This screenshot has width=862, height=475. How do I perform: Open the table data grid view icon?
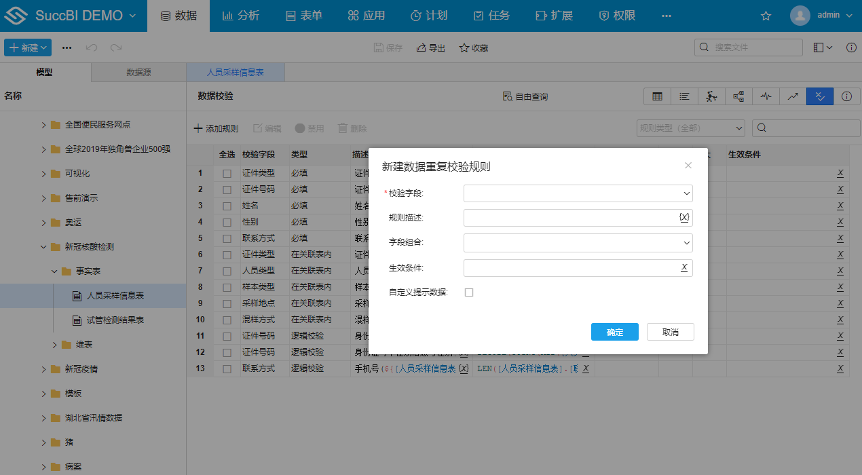pyautogui.click(x=657, y=96)
